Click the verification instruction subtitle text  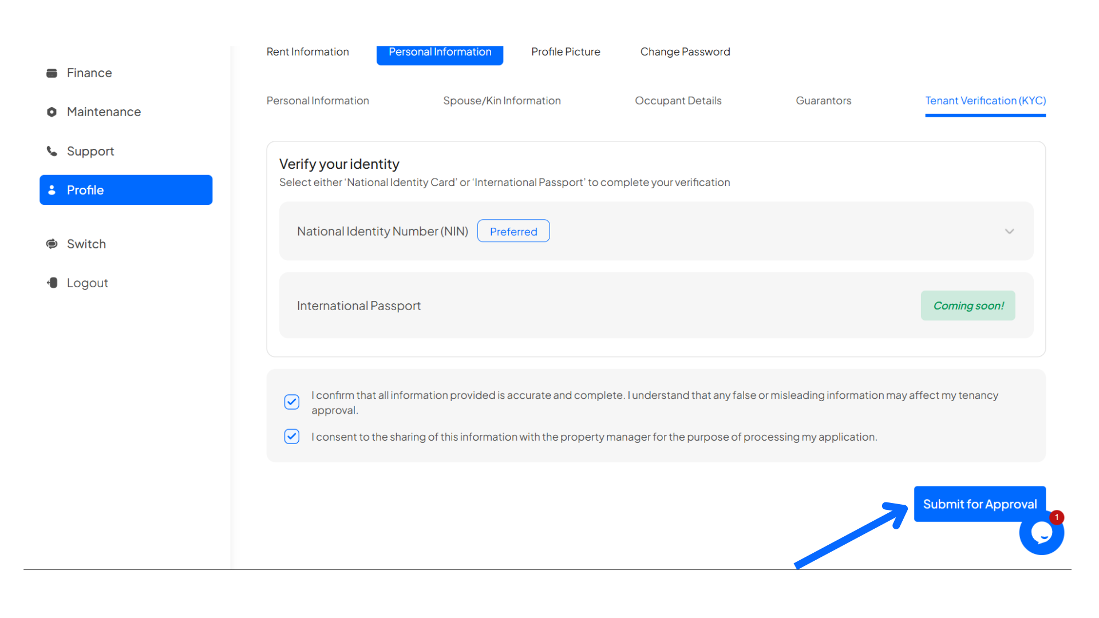(504, 183)
